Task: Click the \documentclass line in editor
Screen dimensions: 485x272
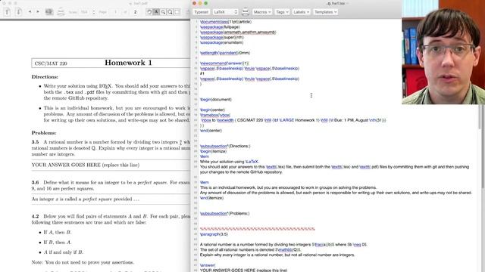Action: tap(226, 22)
